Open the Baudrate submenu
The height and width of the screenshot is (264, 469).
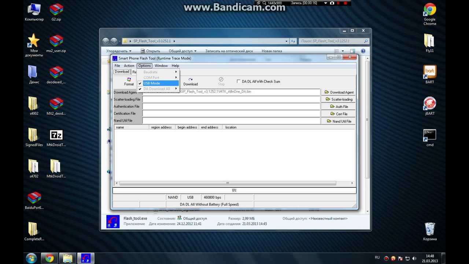(158, 72)
